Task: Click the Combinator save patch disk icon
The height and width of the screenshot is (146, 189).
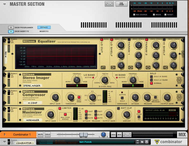Action: (147, 142)
